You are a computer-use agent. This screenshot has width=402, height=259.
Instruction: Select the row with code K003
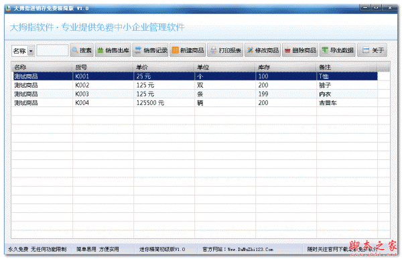tap(195, 94)
